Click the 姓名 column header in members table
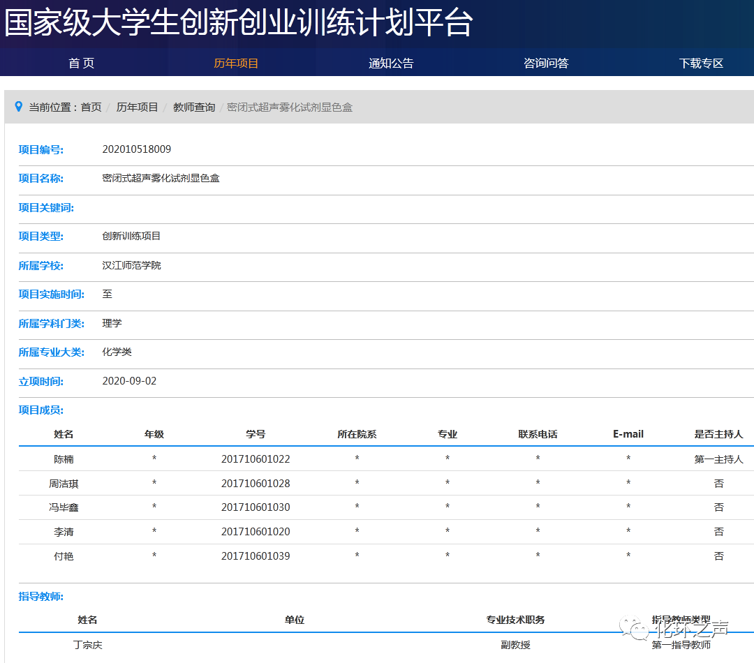This screenshot has height=663, width=754. pos(64,434)
